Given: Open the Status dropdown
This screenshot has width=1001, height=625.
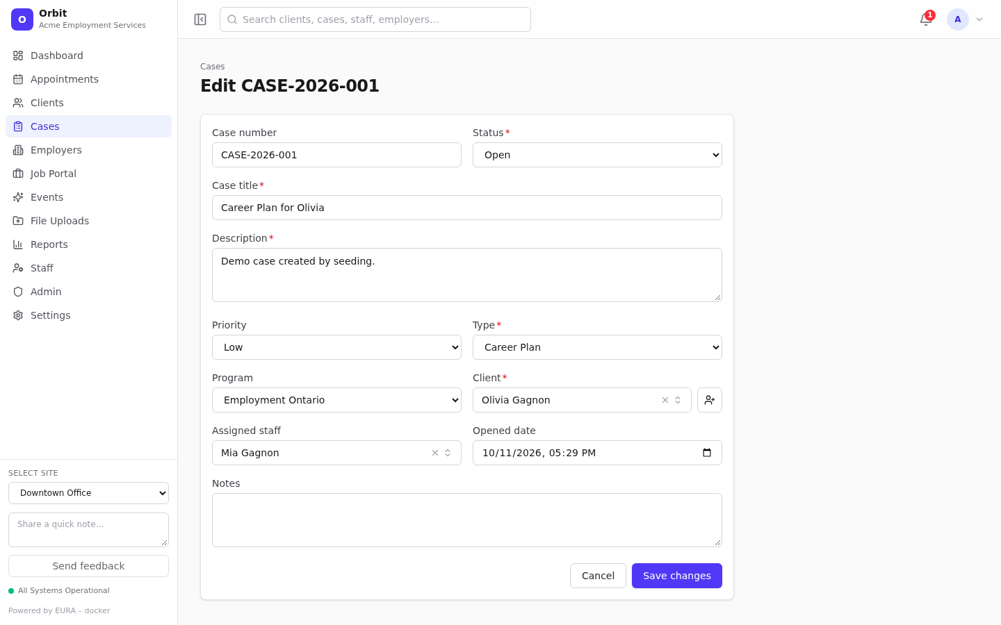Looking at the screenshot, I should [597, 155].
